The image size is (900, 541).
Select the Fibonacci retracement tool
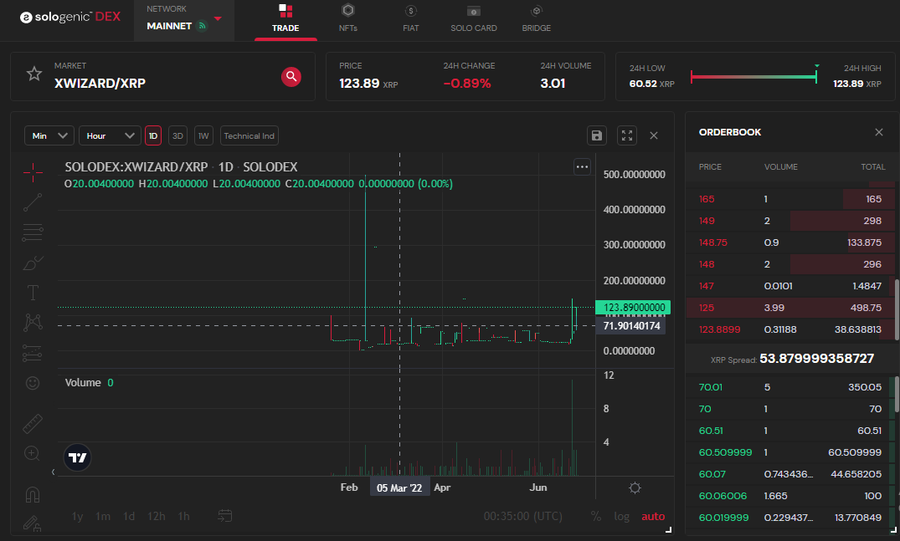(x=33, y=232)
